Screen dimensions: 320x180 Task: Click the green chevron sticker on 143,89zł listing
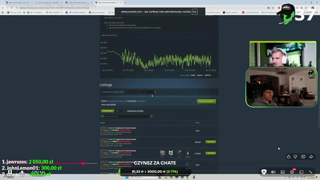click(x=171, y=153)
